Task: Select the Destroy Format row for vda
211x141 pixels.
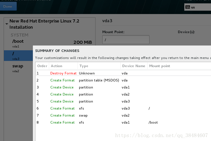Action: (x=123, y=73)
